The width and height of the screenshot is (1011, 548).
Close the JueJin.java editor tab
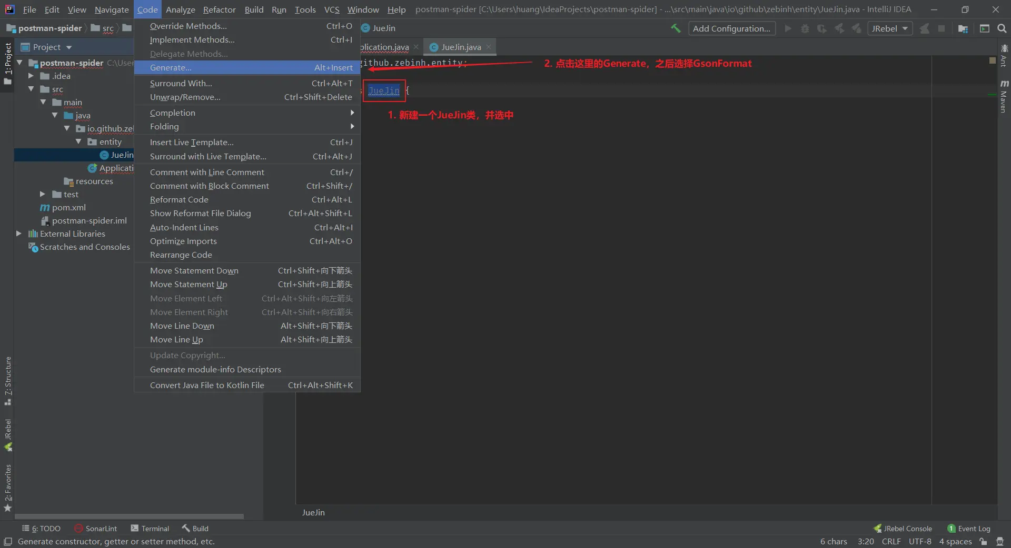pyautogui.click(x=489, y=47)
